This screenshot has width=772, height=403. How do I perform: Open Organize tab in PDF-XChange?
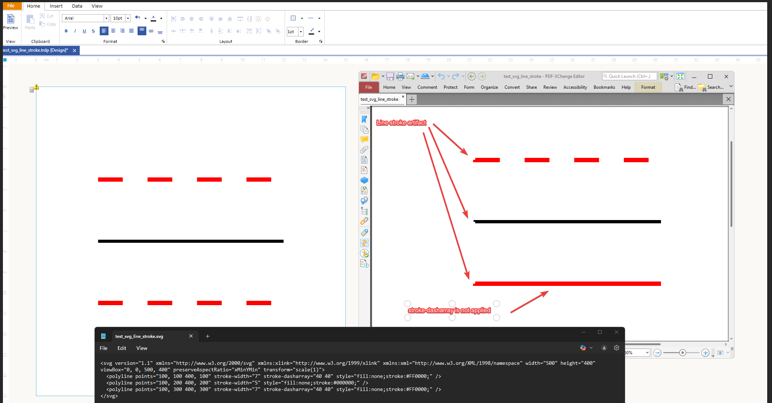pyautogui.click(x=489, y=87)
